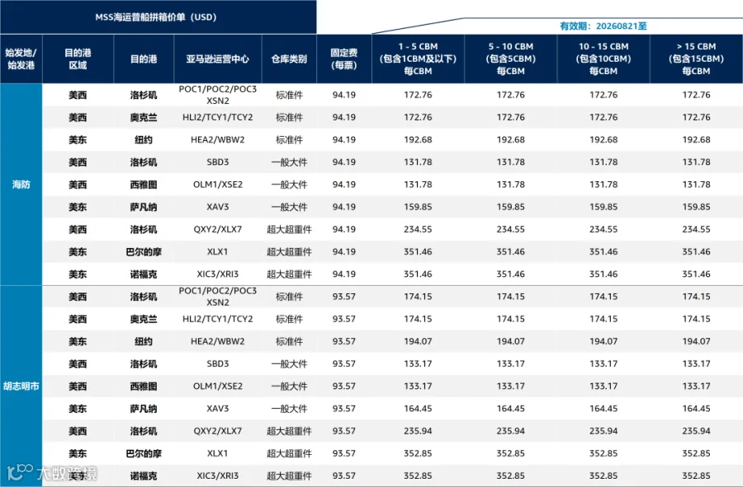Click the MSS海运普船拼箱价单 title banner
This screenshot has width=743, height=487.
[x=159, y=17]
